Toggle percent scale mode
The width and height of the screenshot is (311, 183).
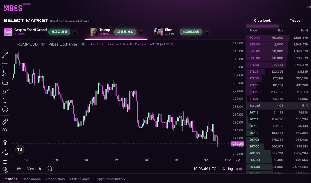[x=223, y=169]
